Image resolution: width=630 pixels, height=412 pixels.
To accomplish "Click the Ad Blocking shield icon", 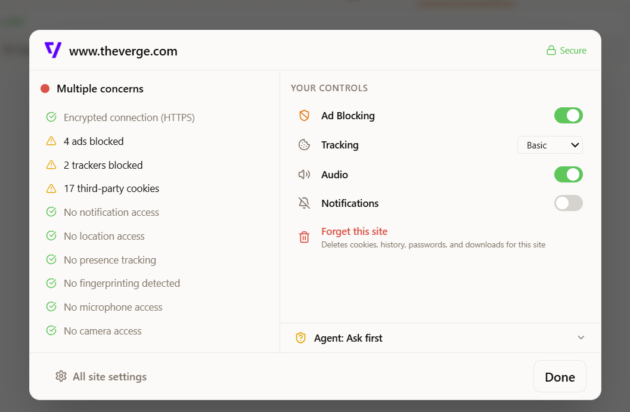I will point(304,115).
